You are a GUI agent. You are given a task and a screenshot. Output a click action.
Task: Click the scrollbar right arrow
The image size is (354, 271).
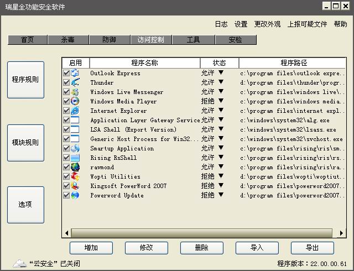pos(341,233)
